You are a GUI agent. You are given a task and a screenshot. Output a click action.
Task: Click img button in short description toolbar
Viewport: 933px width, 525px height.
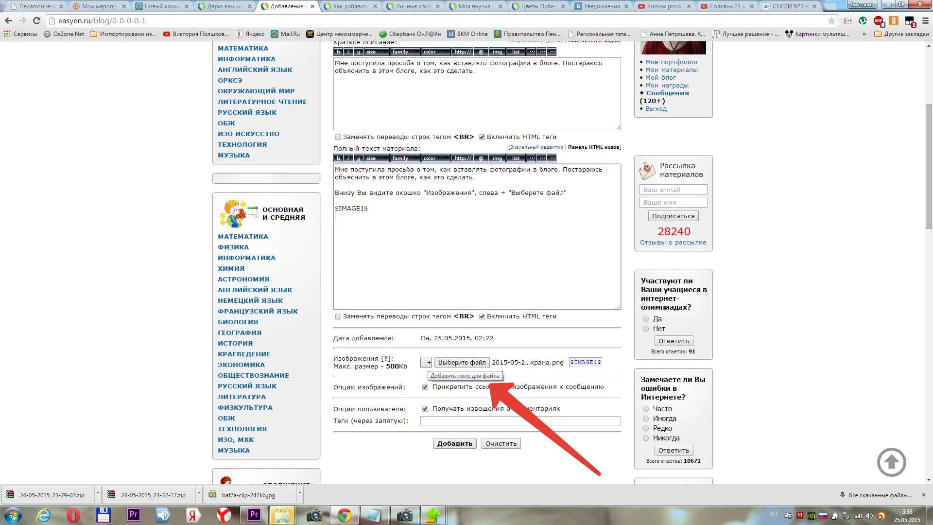pyautogui.click(x=497, y=52)
